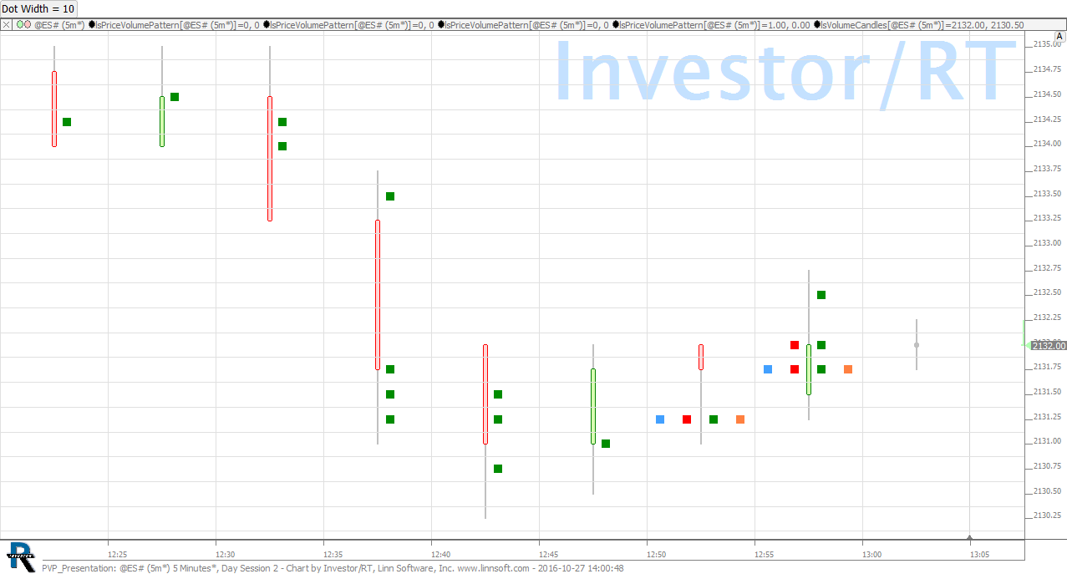Screen dimensions: 1067x574
Task: Select the green dot at 2132.50
Action: point(821,295)
